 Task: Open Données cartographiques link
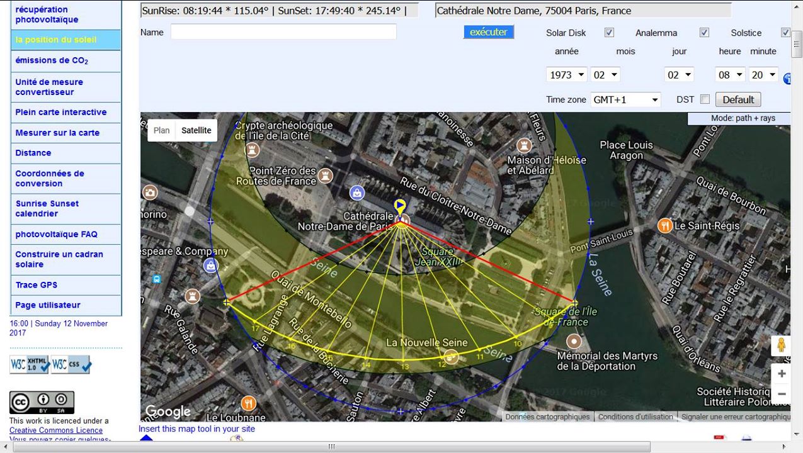click(547, 417)
